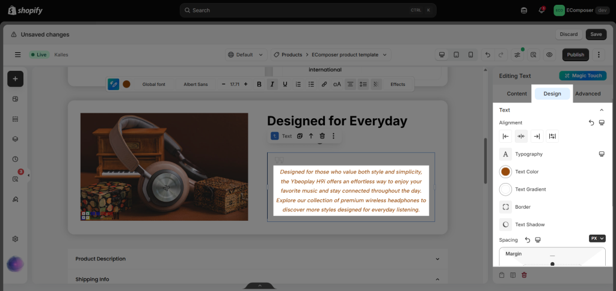The image size is (616, 291).
Task: Open Effects in the text toolbar
Action: tap(398, 84)
